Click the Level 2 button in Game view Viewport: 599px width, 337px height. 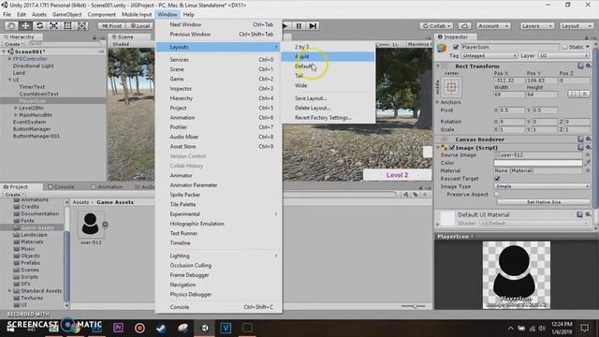pyautogui.click(x=397, y=175)
